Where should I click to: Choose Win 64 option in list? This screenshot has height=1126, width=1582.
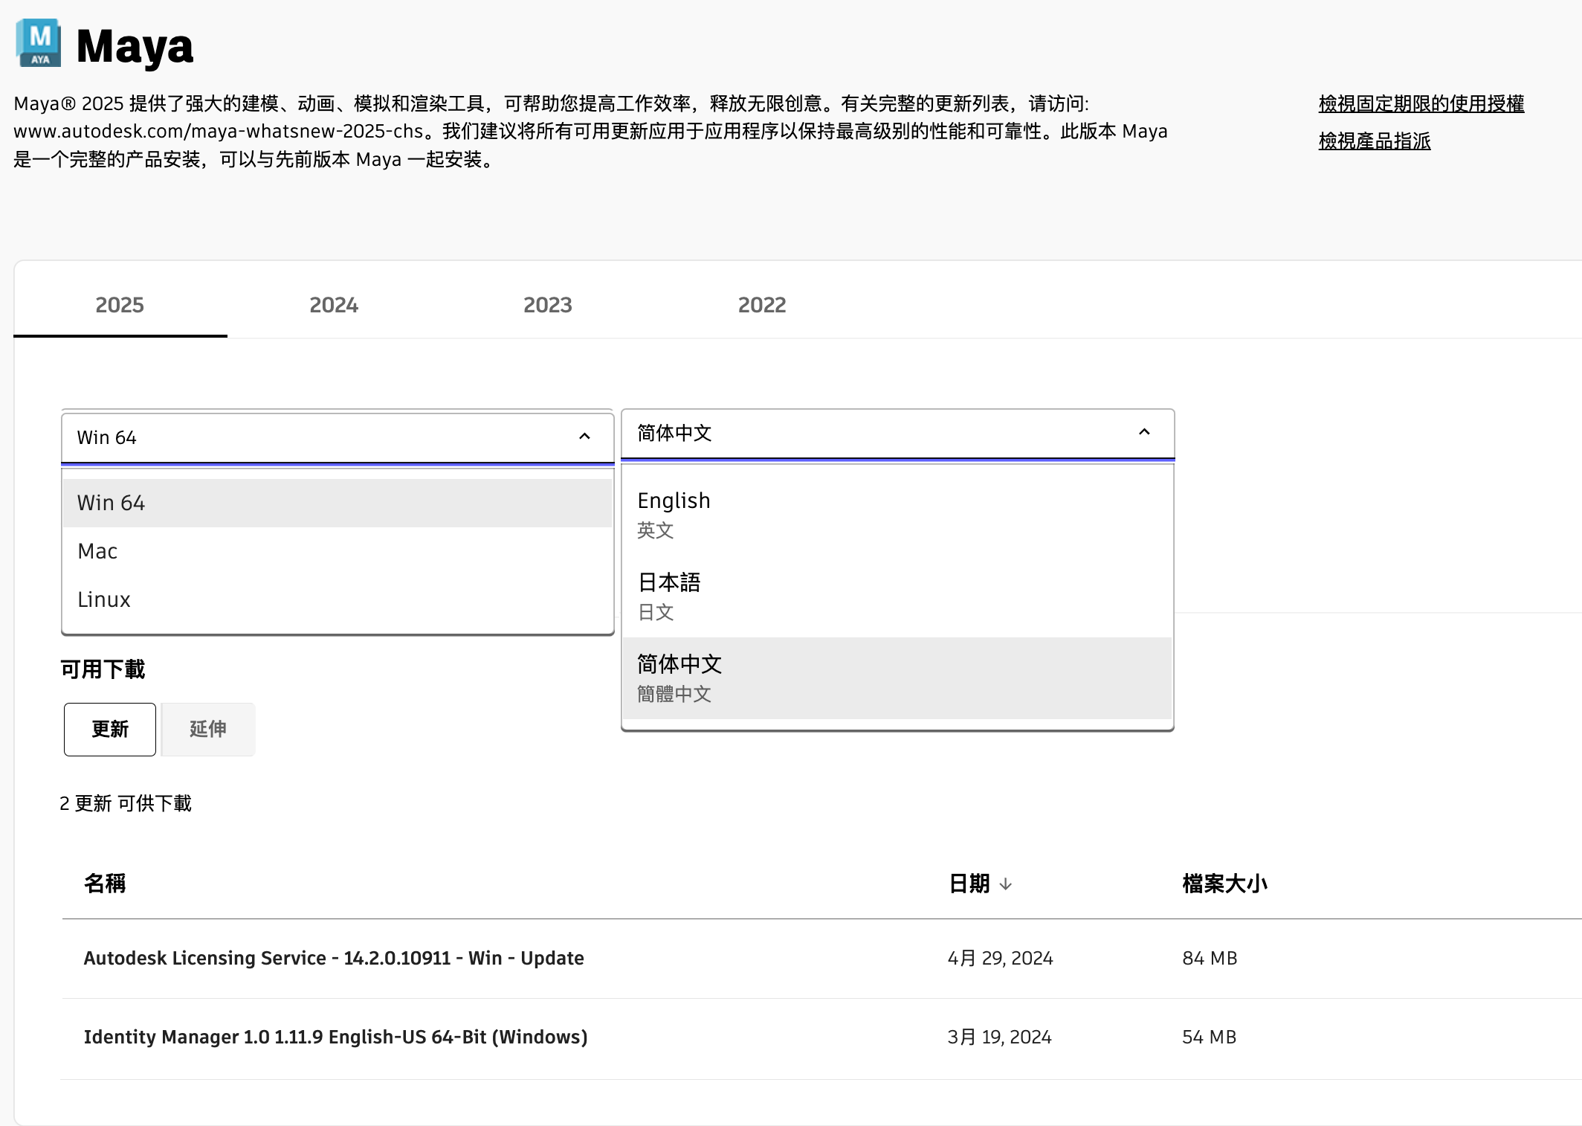tap(112, 503)
